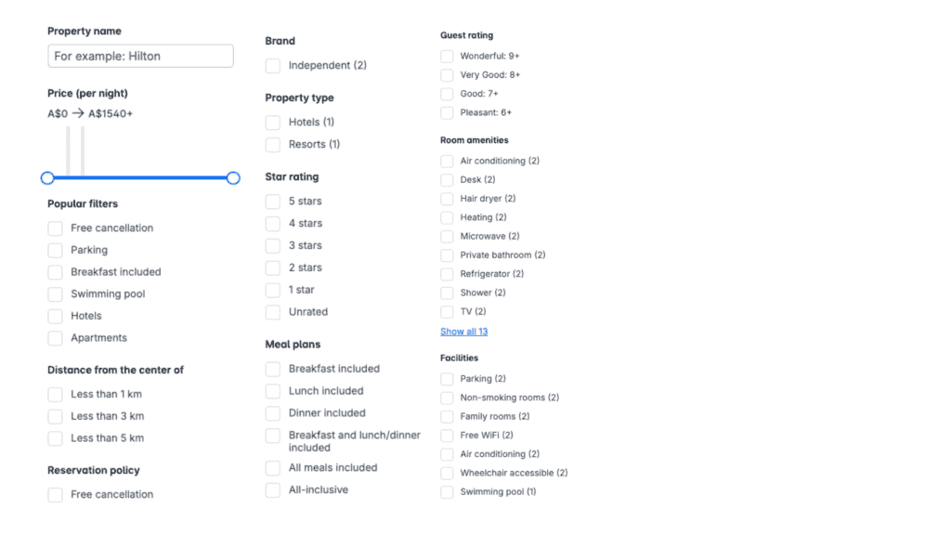Viewport: 951px width, 535px height.
Task: Check the Wonderful: 9+ guest rating
Action: [x=448, y=57]
